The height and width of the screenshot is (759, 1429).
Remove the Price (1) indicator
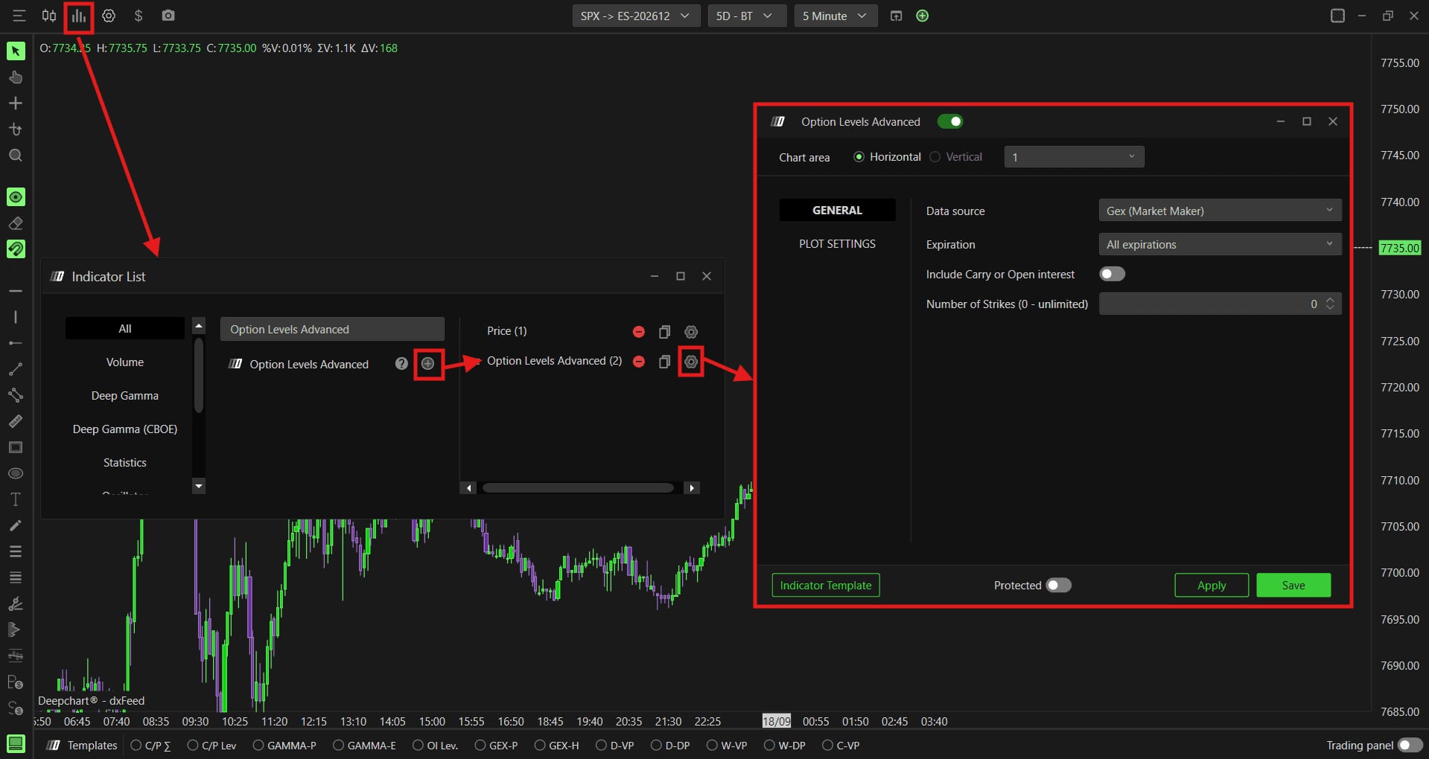point(639,332)
